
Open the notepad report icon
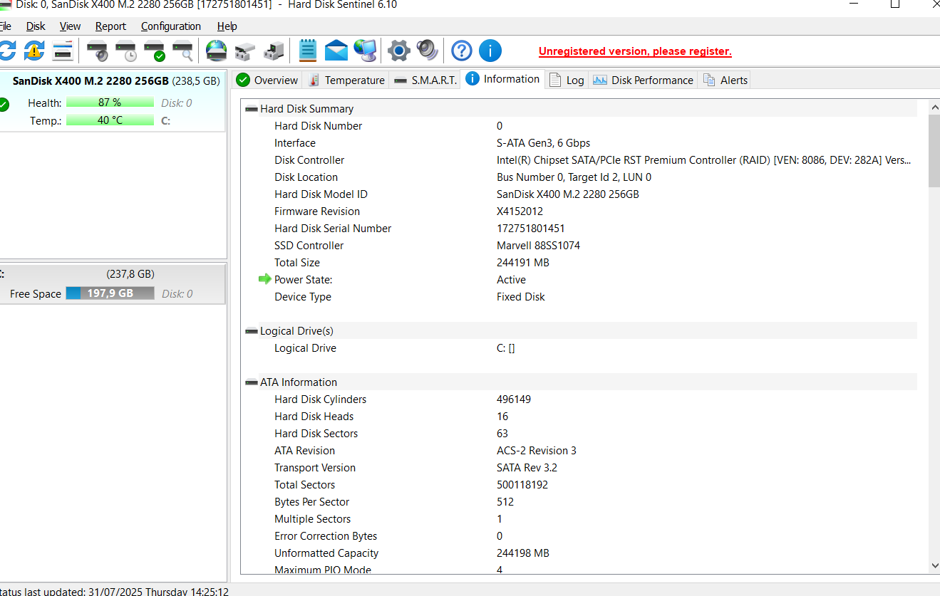307,51
